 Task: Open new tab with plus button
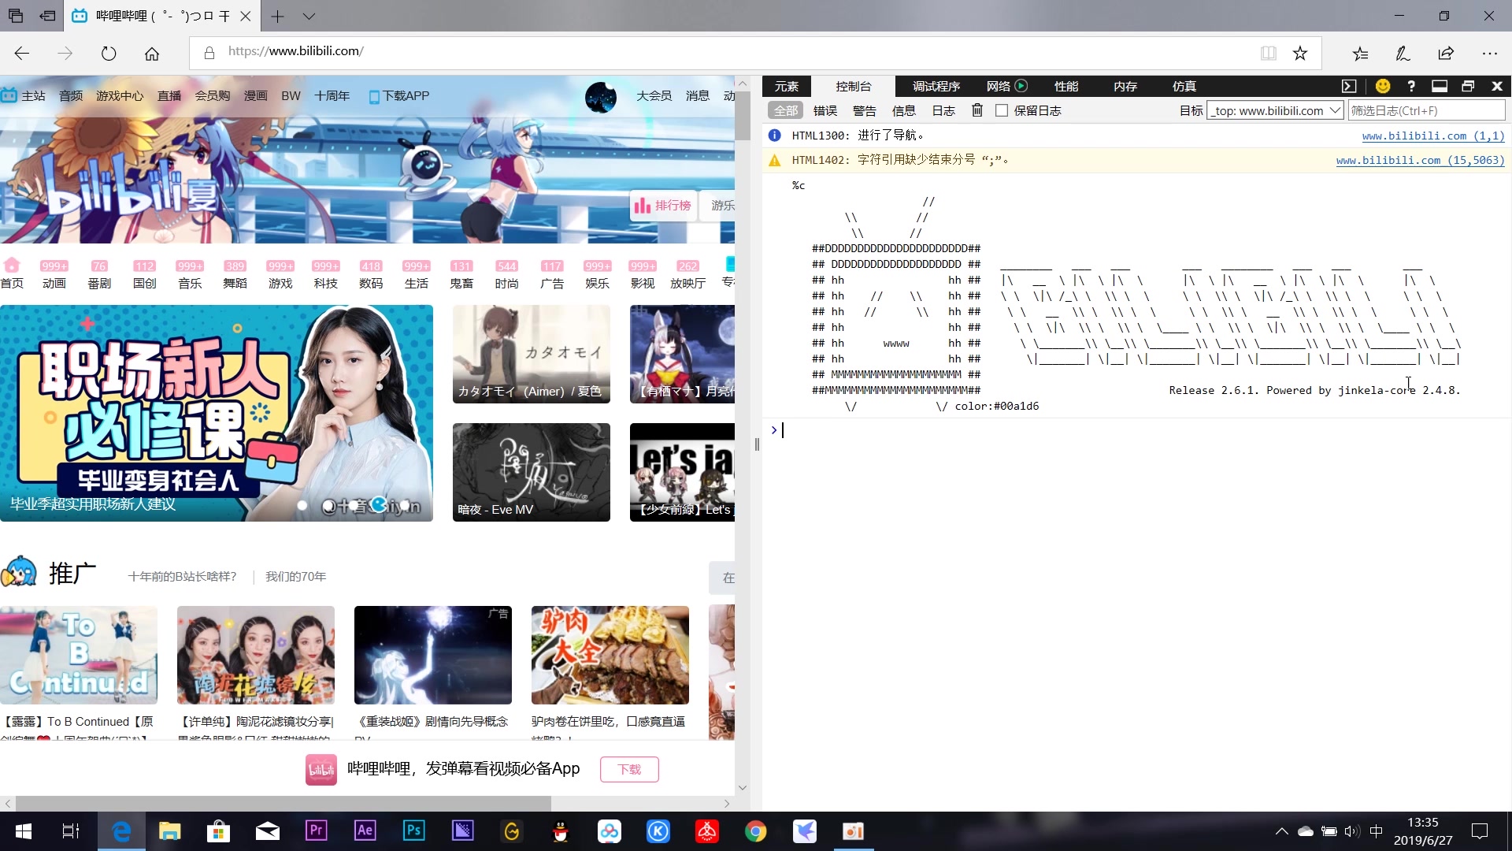[x=277, y=16]
